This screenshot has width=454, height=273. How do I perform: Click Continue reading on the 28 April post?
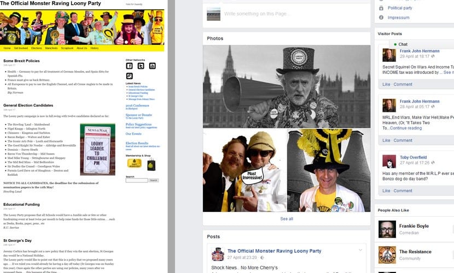[406, 128]
